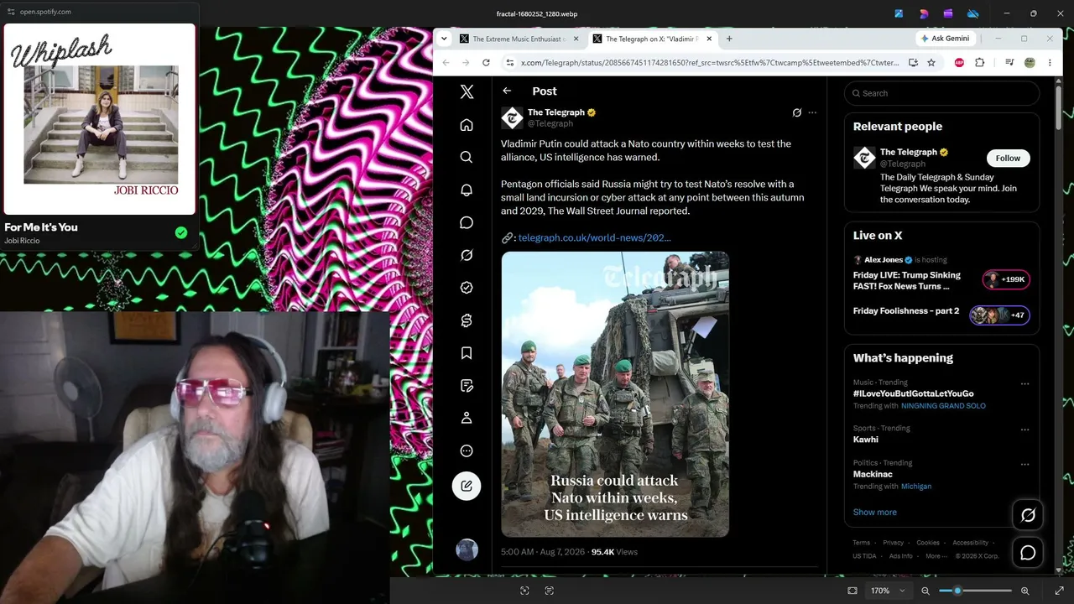Click Show more under What's happening
This screenshot has width=1074, height=604.
[x=874, y=512]
